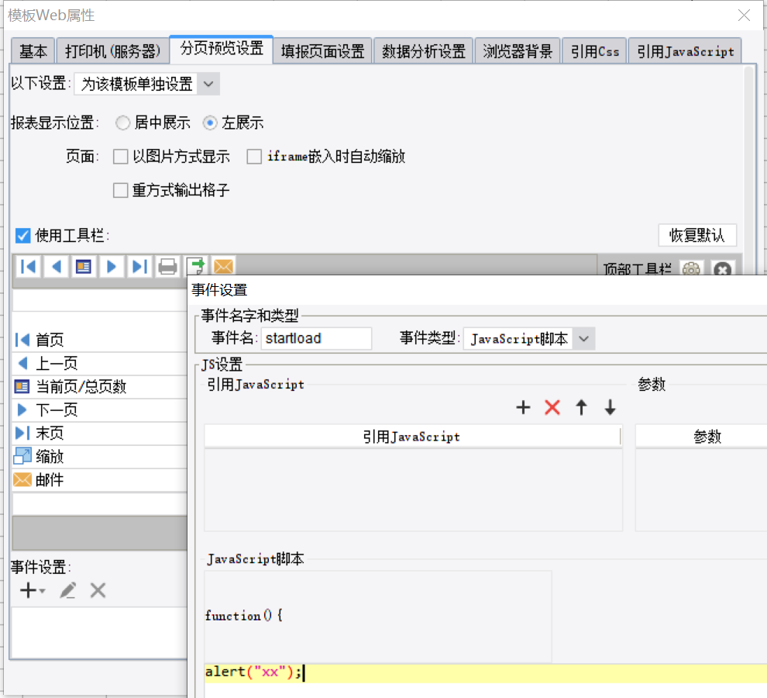Switch to 引用JavaScript tab
767x698 pixels.
(x=685, y=51)
